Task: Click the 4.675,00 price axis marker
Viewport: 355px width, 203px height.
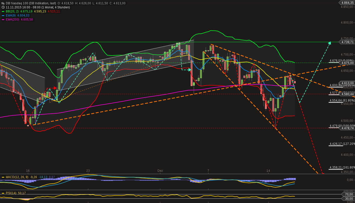Action: [347, 63]
